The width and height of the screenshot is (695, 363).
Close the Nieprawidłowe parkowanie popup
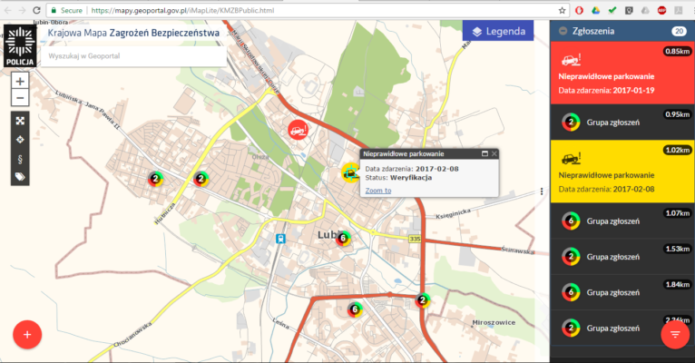[494, 153]
